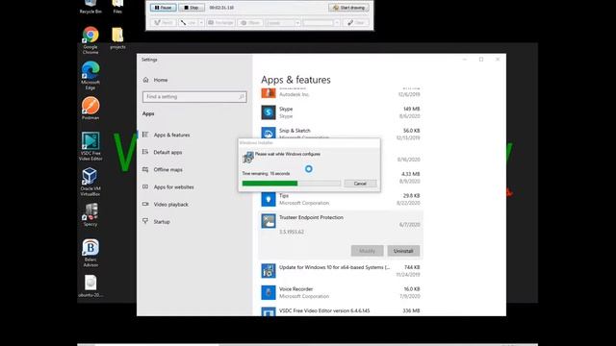Image resolution: width=616 pixels, height=346 pixels.
Task: Select the VSDC Free Video Editor desktop icon
Action: pos(90,146)
